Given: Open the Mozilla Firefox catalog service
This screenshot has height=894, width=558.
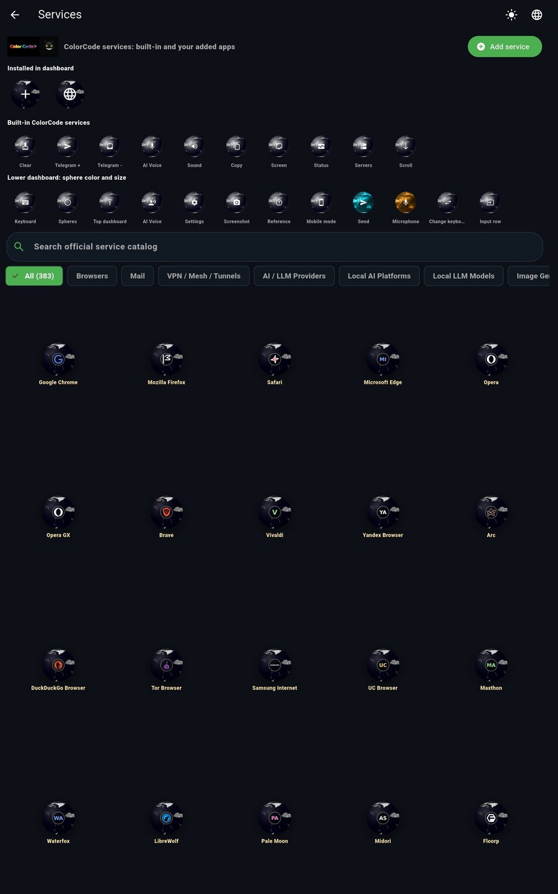Looking at the screenshot, I should click(x=166, y=360).
